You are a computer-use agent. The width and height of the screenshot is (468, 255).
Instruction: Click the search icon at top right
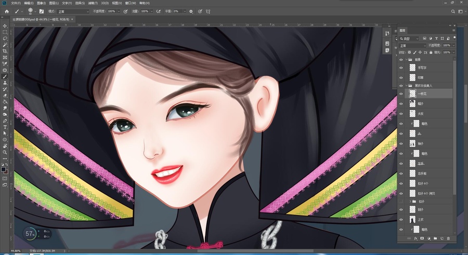(x=453, y=11)
